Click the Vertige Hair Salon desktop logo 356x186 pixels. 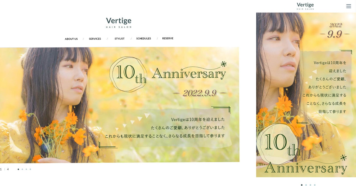pyautogui.click(x=119, y=22)
